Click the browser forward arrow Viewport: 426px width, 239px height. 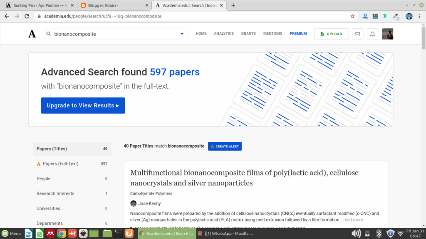coord(17,16)
